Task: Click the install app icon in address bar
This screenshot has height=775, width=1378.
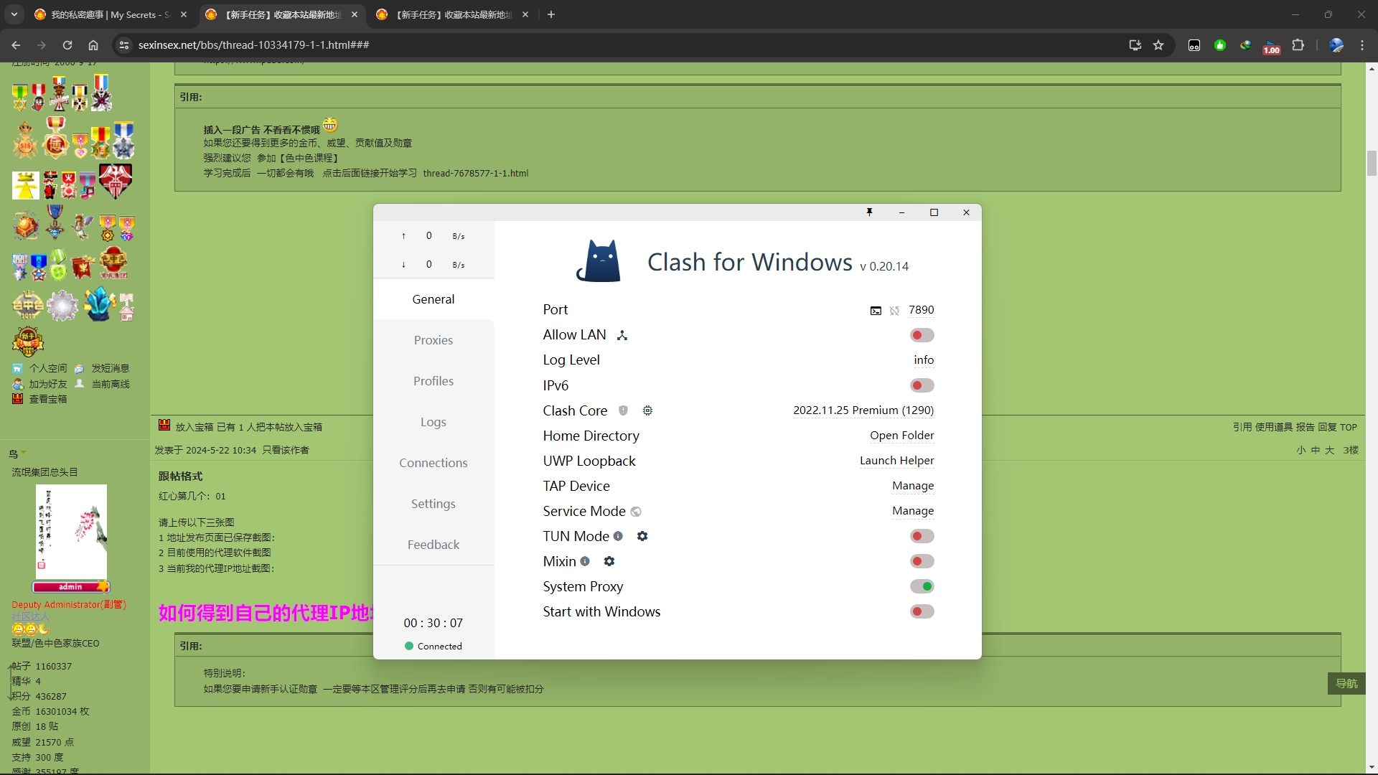Action: click(1135, 45)
